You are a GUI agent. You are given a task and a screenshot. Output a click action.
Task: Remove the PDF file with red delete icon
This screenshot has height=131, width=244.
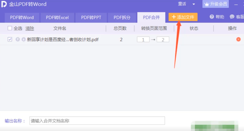(x=238, y=39)
